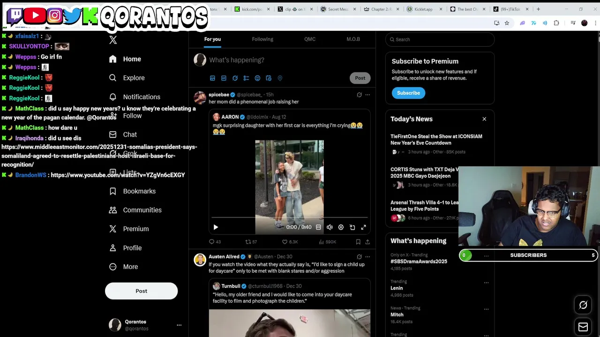Open Qorantos account menu dots
Screen dimensions: 600x337
click(179, 325)
